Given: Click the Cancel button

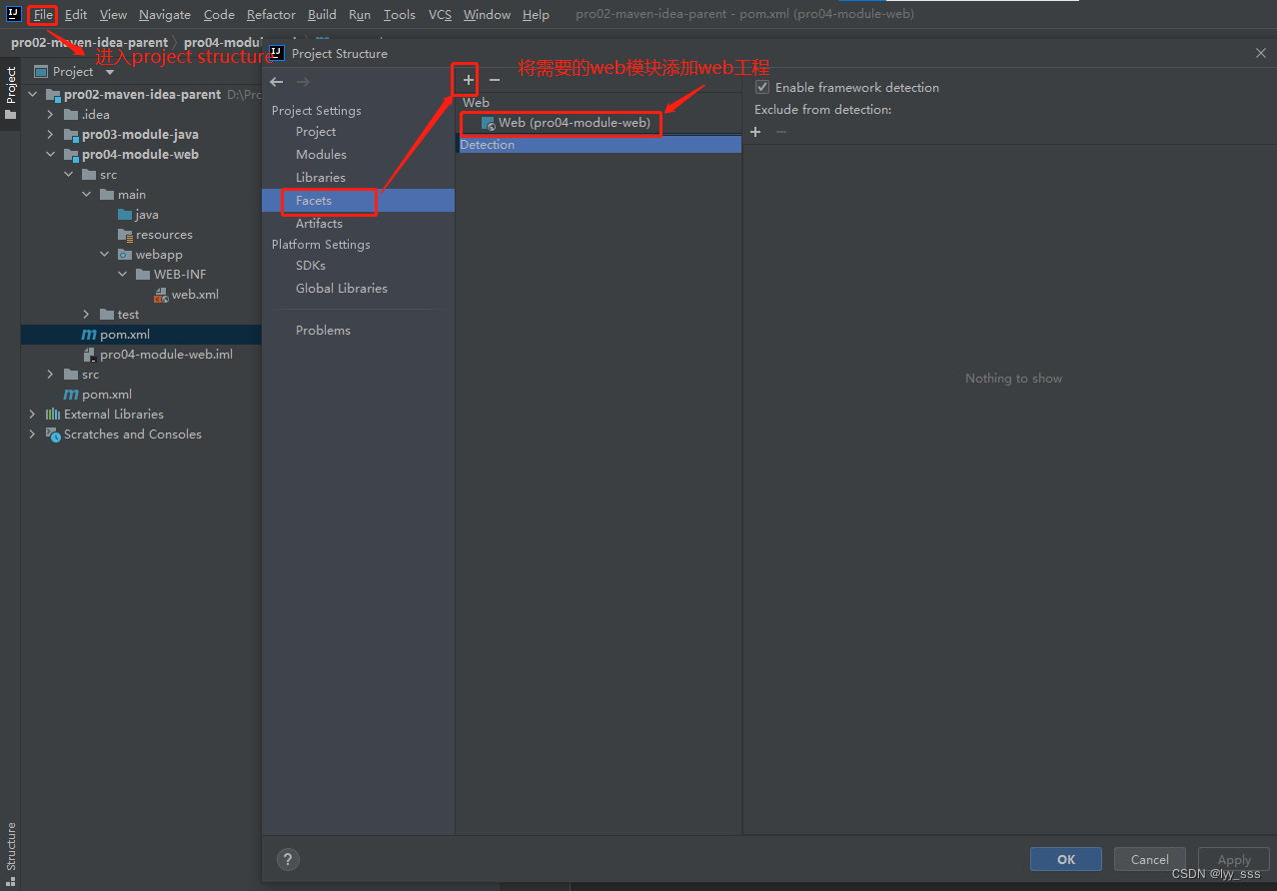Looking at the screenshot, I should pyautogui.click(x=1149, y=859).
